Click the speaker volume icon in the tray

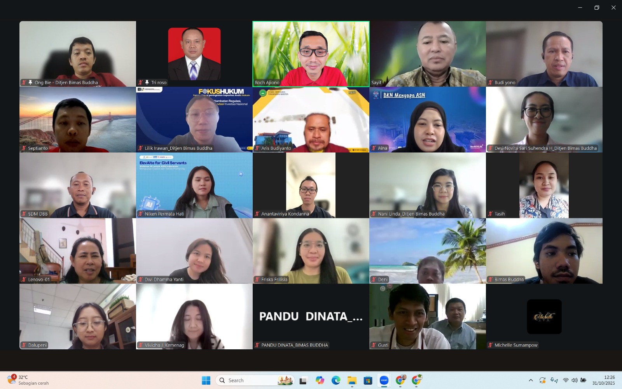[574, 380]
